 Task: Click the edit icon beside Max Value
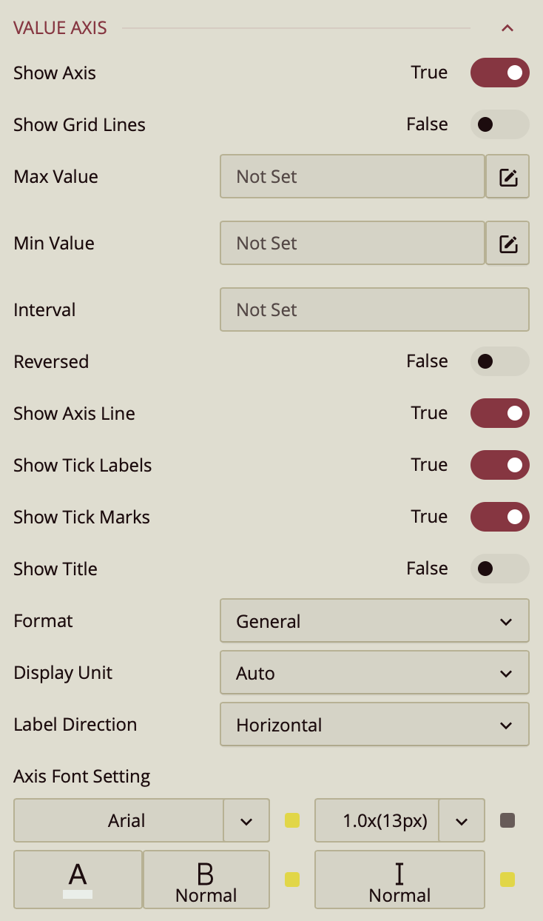[x=507, y=177]
